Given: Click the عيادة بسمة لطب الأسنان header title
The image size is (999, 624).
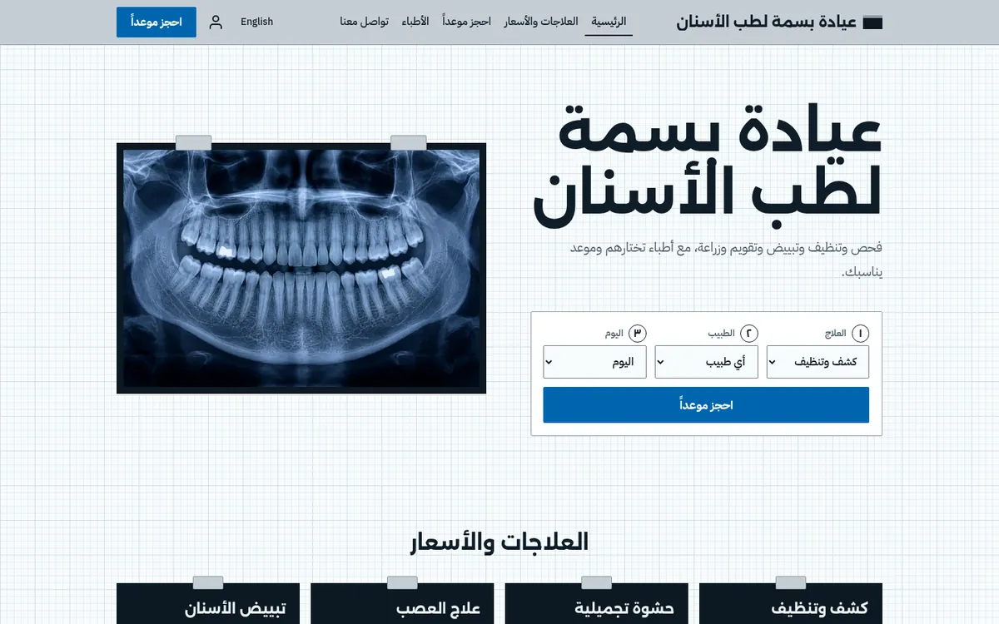Looking at the screenshot, I should tap(767, 22).
